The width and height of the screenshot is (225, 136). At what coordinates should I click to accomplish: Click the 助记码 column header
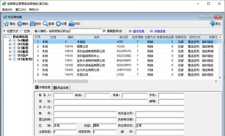[x=124, y=37]
